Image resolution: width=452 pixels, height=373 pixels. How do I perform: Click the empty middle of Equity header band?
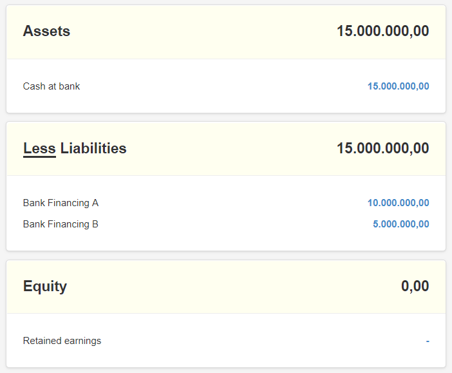(x=231, y=287)
